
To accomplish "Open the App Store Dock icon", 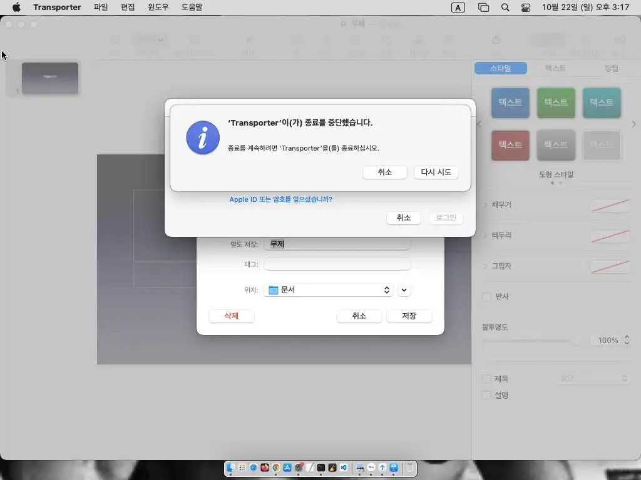I will pos(287,467).
